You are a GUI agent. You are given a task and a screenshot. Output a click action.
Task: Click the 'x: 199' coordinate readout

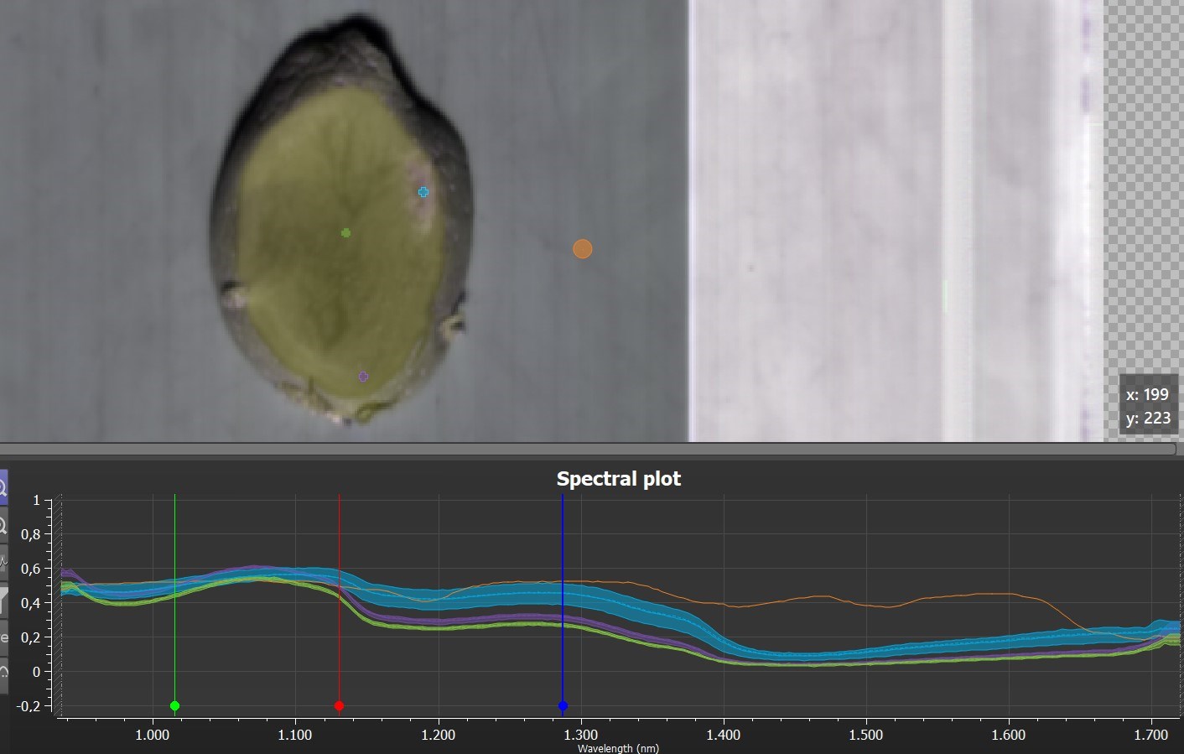[x=1147, y=394]
